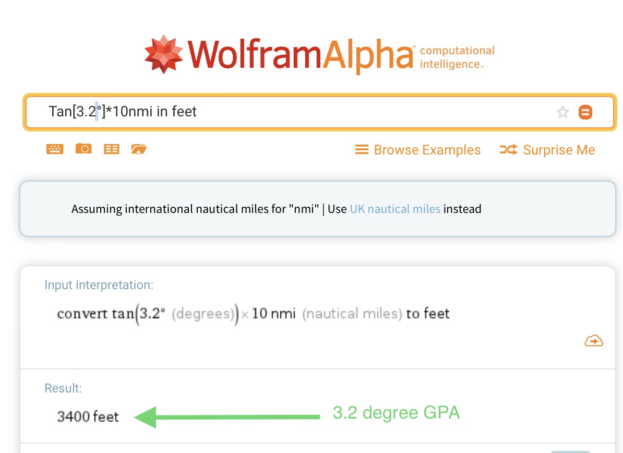This screenshot has width=623, height=453.
Task: Open the extended keyboard icon
Action: pos(55,149)
